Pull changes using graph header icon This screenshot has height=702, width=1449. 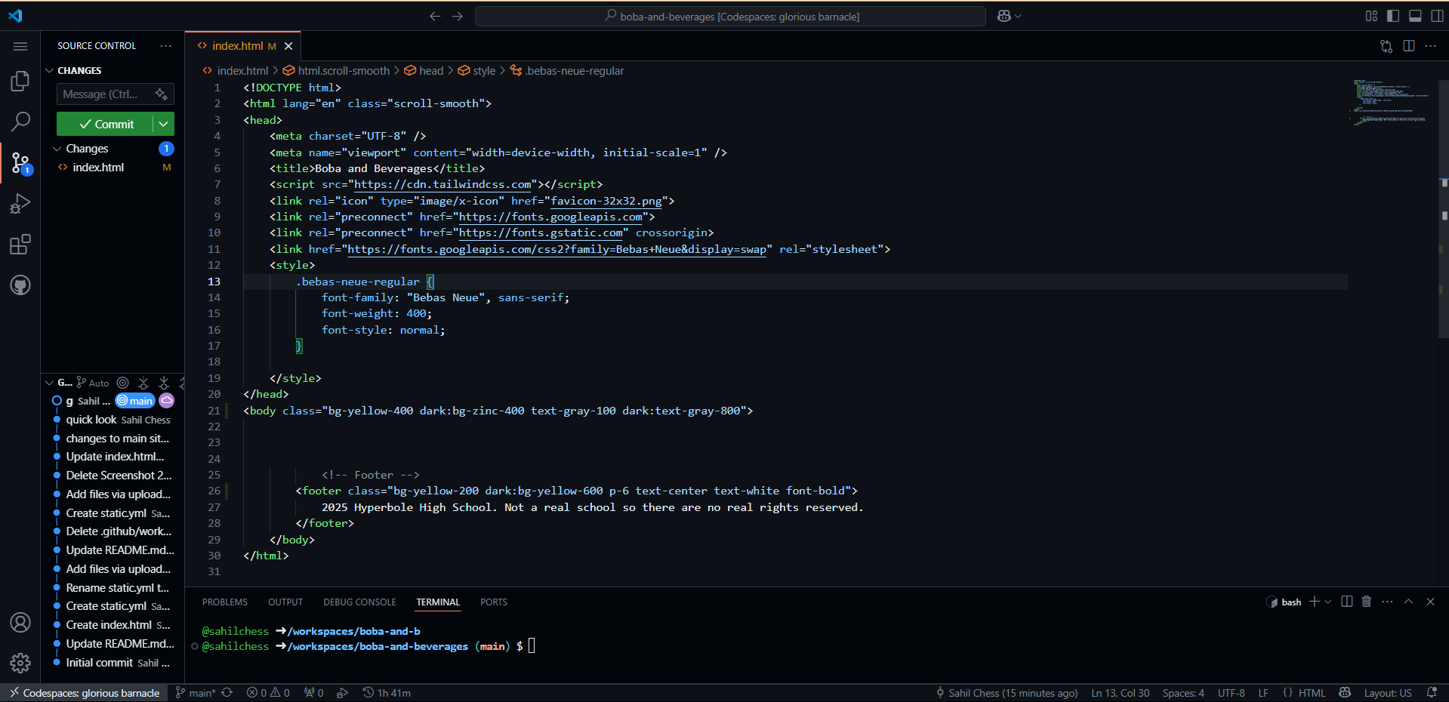(x=164, y=383)
